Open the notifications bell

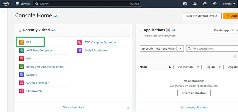click(195, 4)
